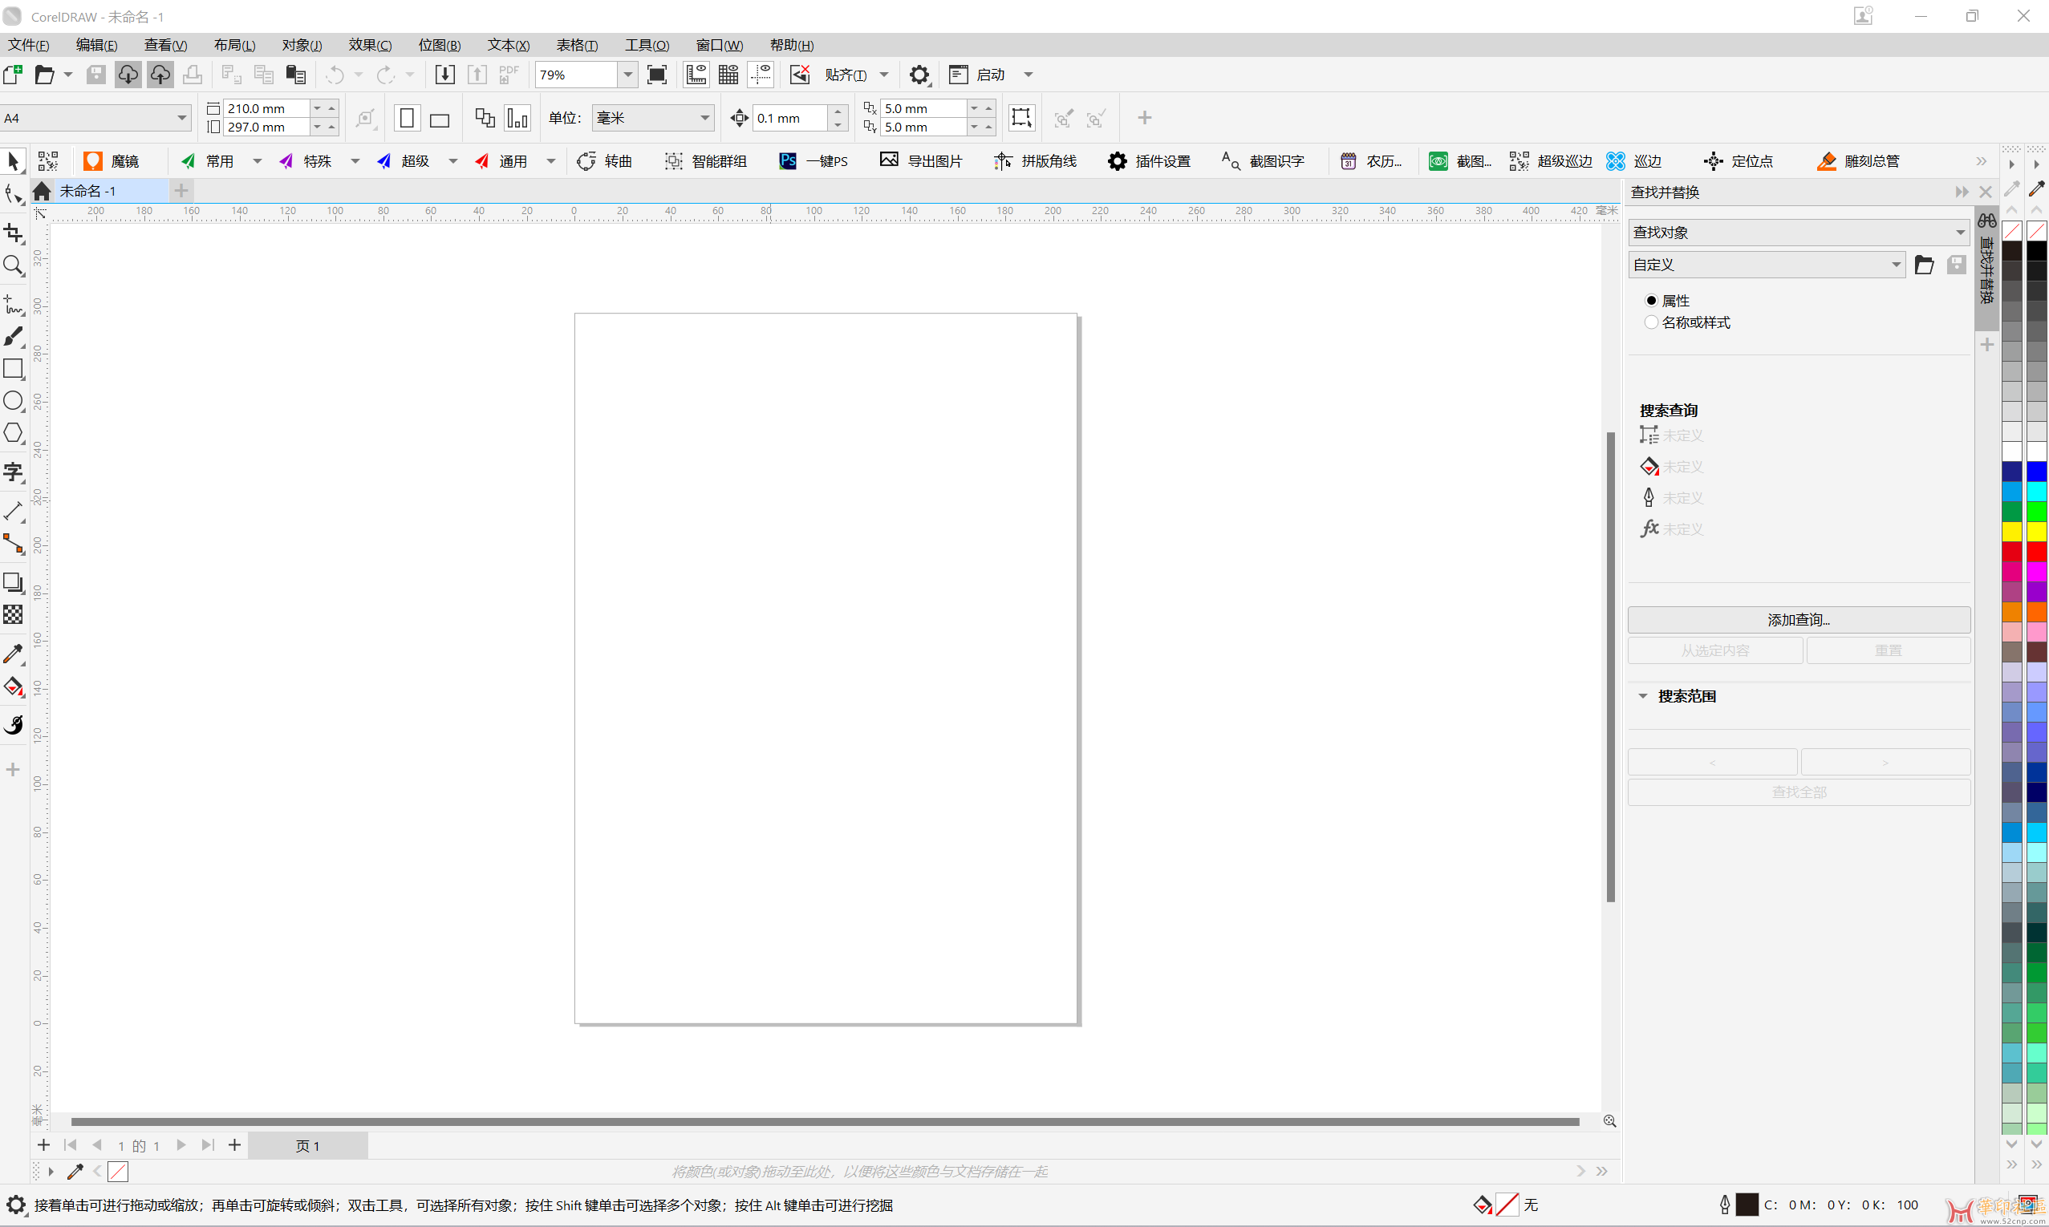The width and height of the screenshot is (2049, 1227).
Task: Select the Text tool (字)
Action: [13, 472]
